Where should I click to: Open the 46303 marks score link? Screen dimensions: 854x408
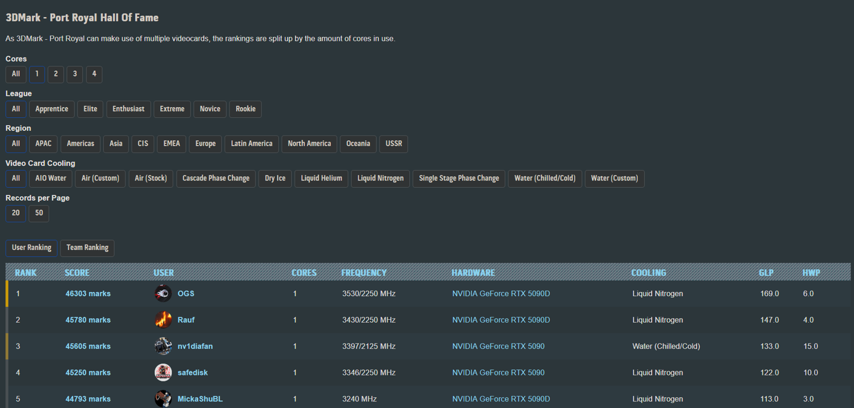(x=88, y=294)
